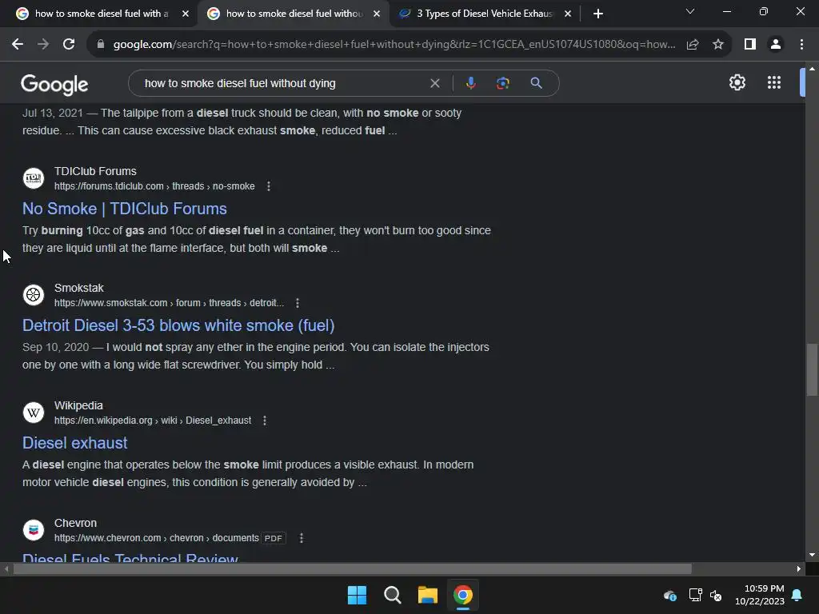Open more options for Chevron result
819x614 pixels.
point(302,538)
